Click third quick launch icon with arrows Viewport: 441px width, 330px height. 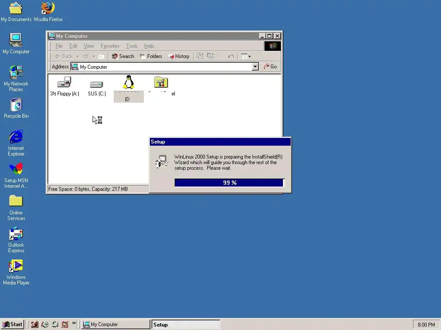(55, 324)
